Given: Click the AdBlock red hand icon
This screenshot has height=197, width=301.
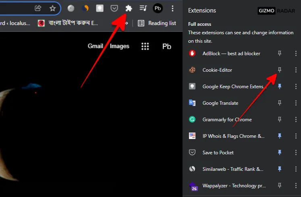Looking at the screenshot, I should [x=192, y=53].
